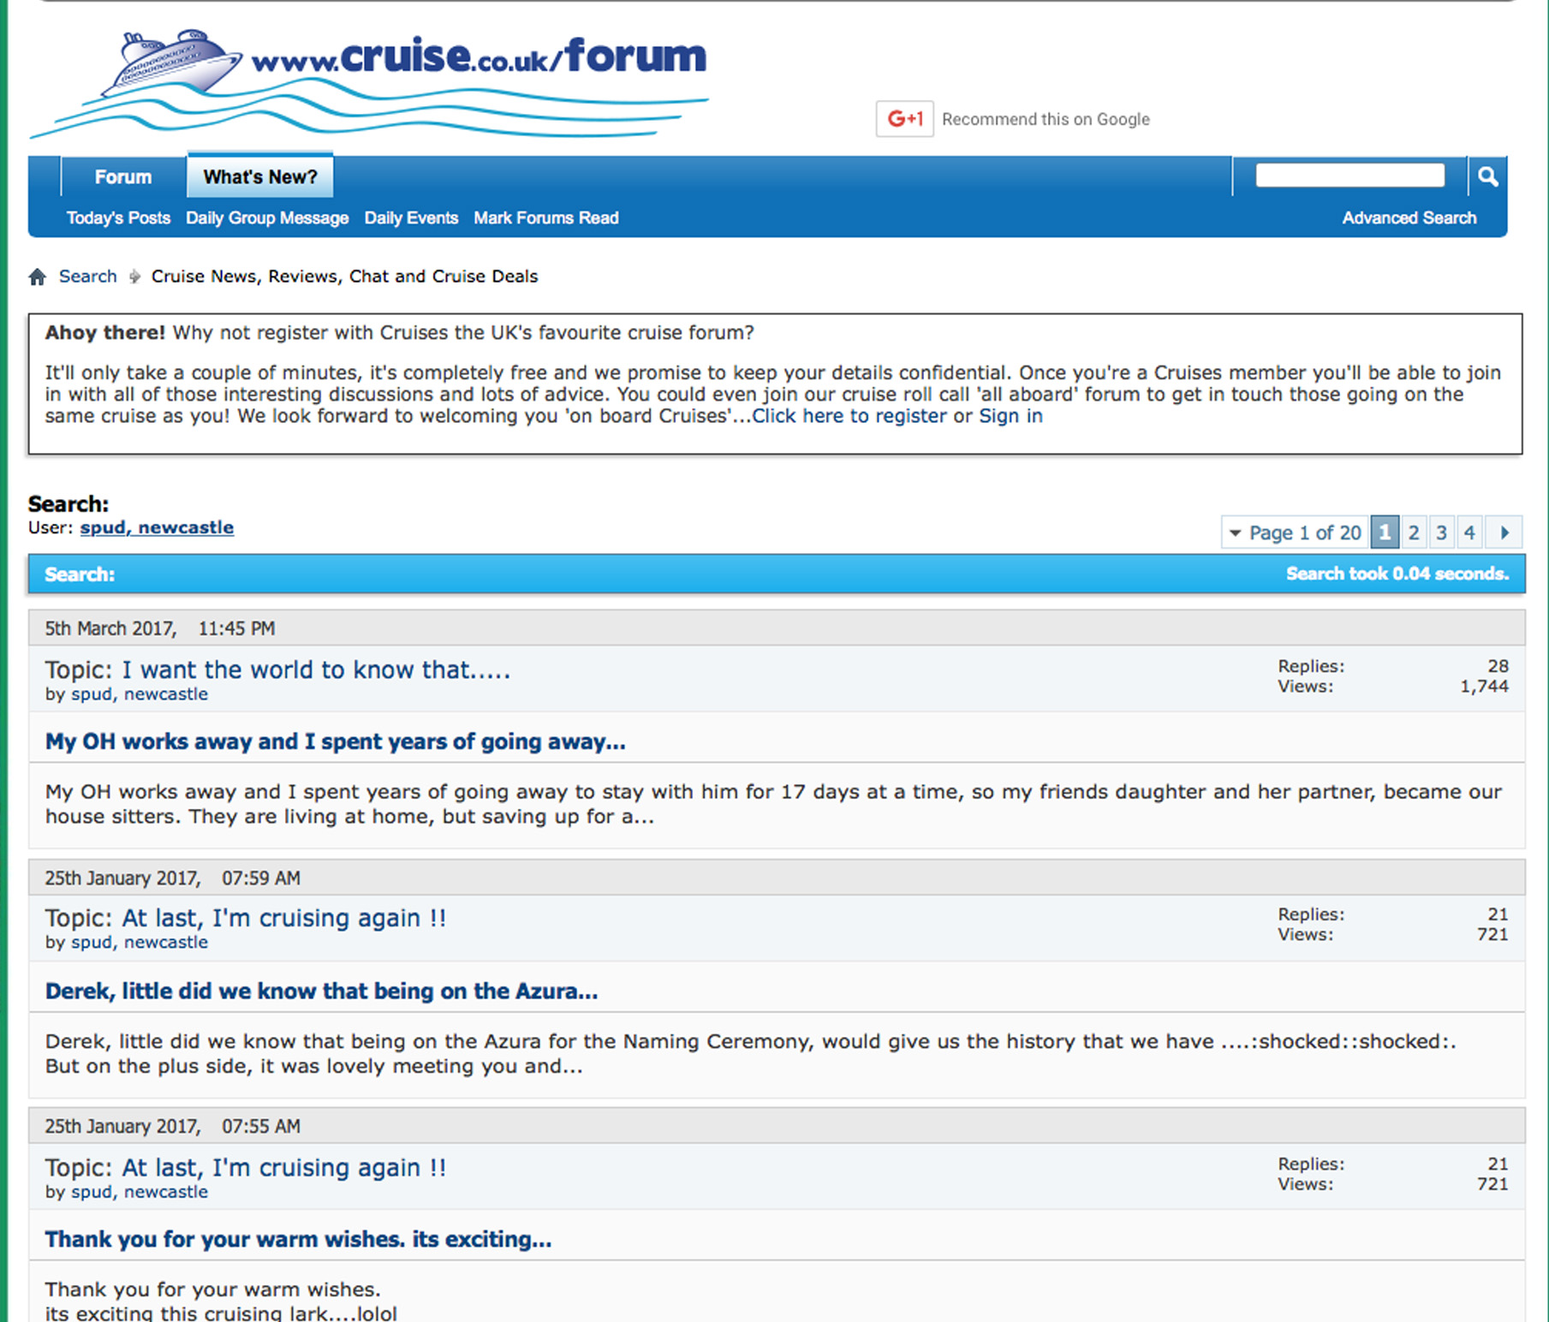Open Today's Posts

tap(118, 218)
